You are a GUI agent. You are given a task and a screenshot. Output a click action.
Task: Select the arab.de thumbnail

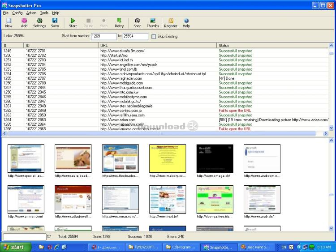[x=262, y=199]
